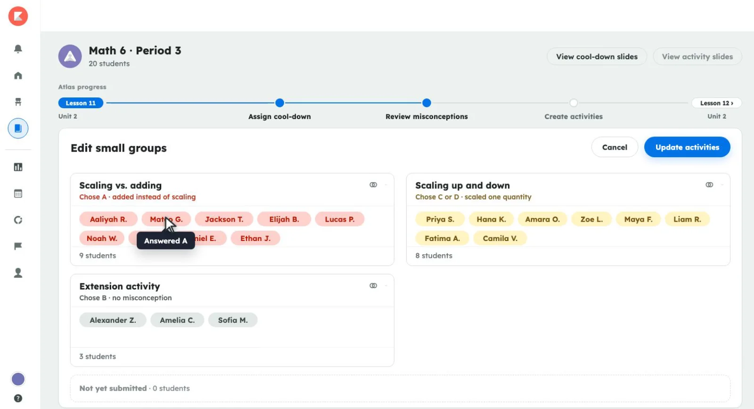Screen dimensions: 754x409
Task: Select the Assign cool-down progress step dot
Action: coord(279,103)
